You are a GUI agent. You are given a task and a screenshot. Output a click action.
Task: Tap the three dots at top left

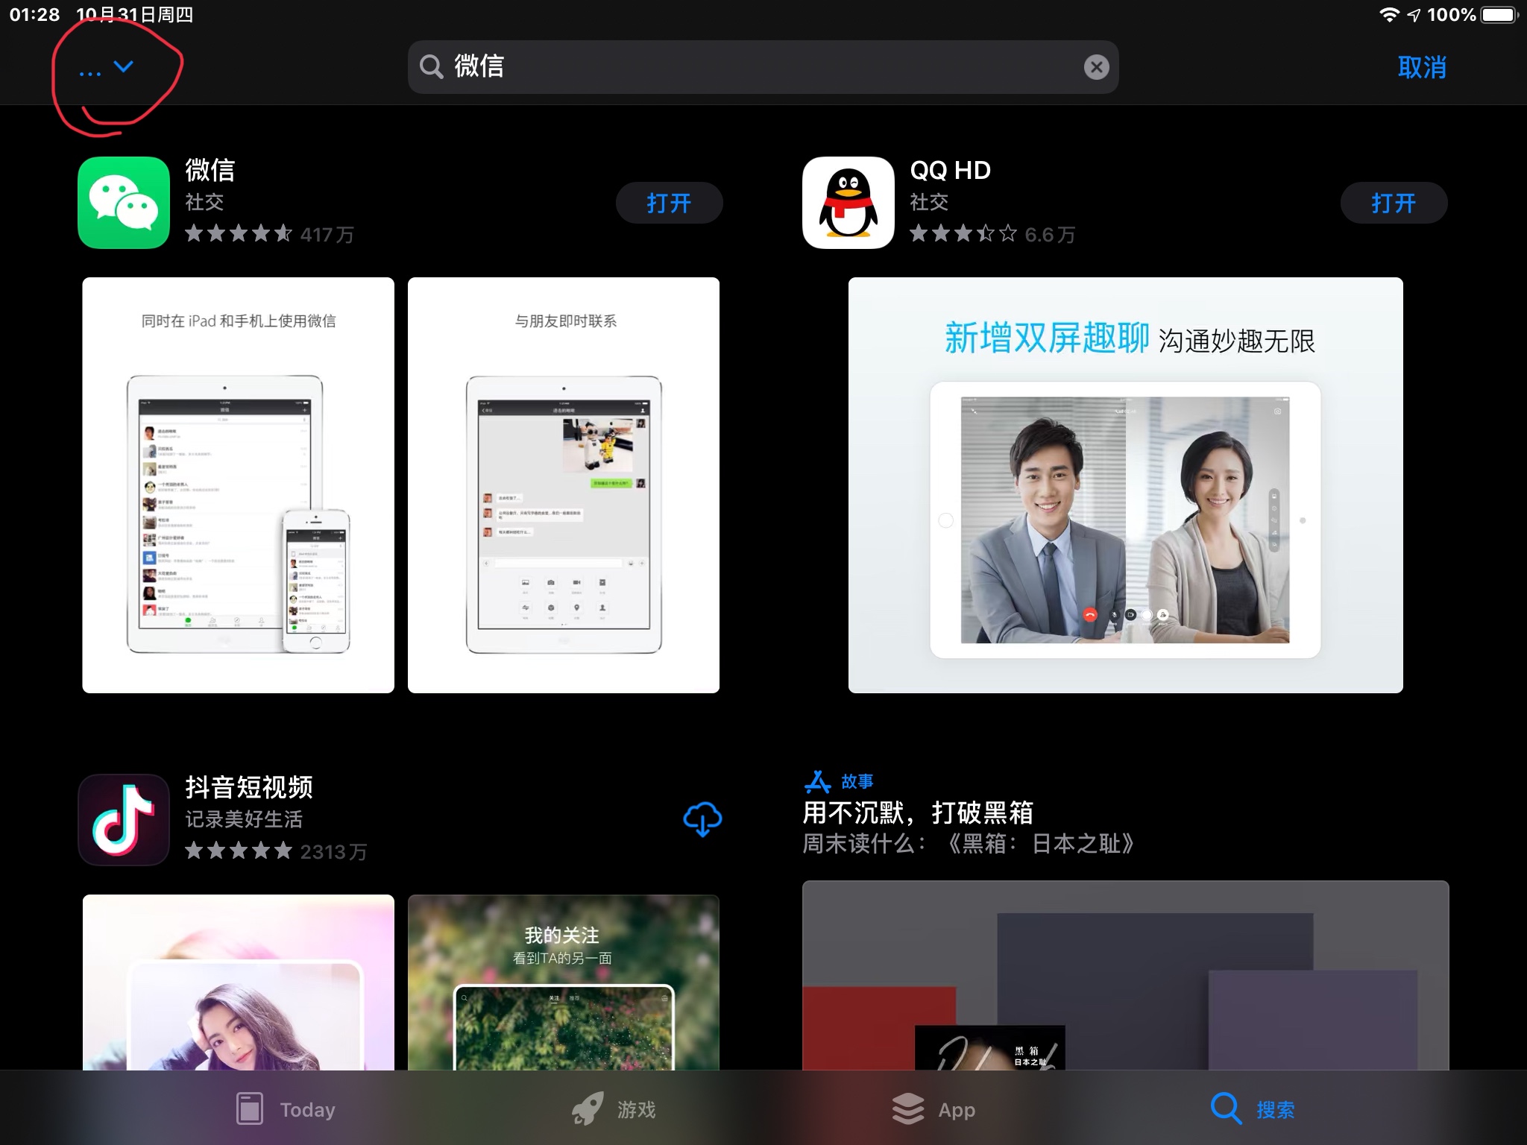point(89,73)
